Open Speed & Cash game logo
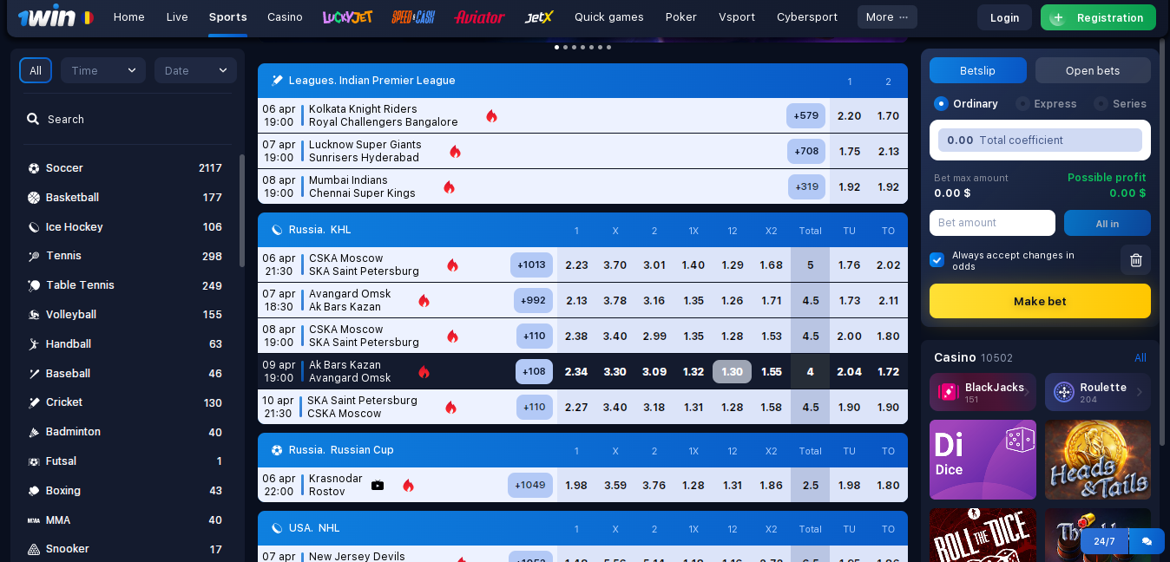 tap(413, 16)
